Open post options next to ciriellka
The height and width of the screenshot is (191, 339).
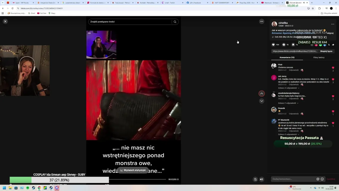pos(333,24)
